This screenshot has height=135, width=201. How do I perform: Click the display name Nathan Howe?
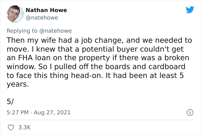pos(46,10)
